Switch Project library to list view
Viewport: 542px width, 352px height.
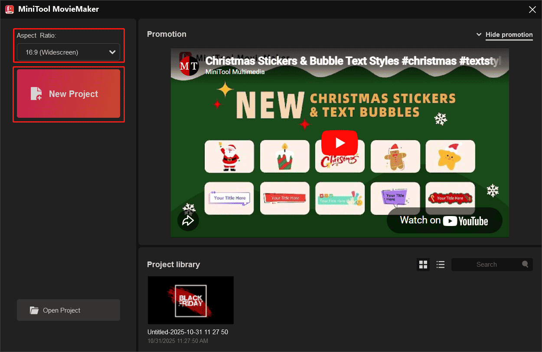pyautogui.click(x=441, y=264)
